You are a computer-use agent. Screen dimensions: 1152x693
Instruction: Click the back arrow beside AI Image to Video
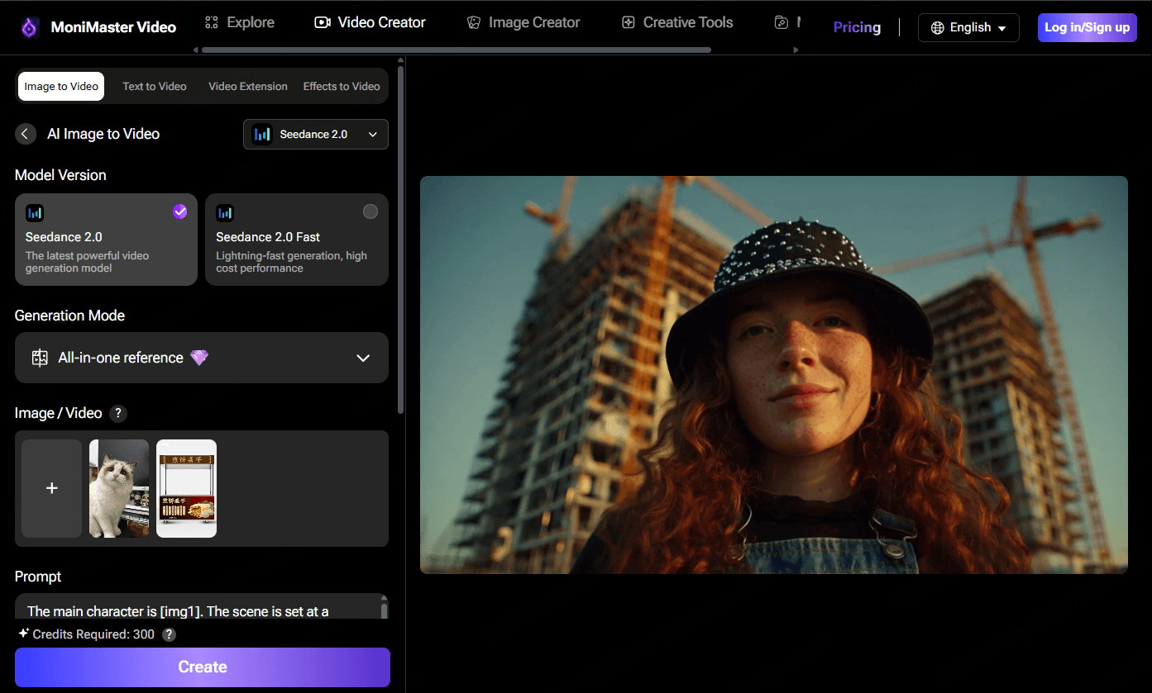[x=26, y=134]
